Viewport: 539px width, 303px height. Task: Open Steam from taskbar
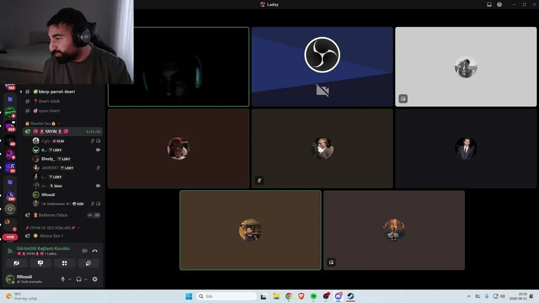click(x=351, y=296)
